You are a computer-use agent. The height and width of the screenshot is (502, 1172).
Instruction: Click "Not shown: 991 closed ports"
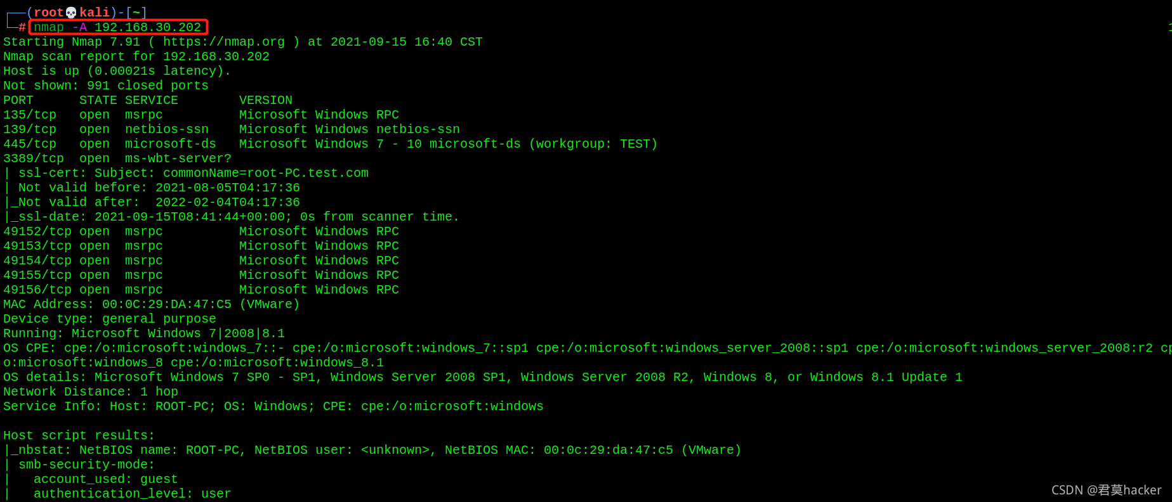[106, 86]
